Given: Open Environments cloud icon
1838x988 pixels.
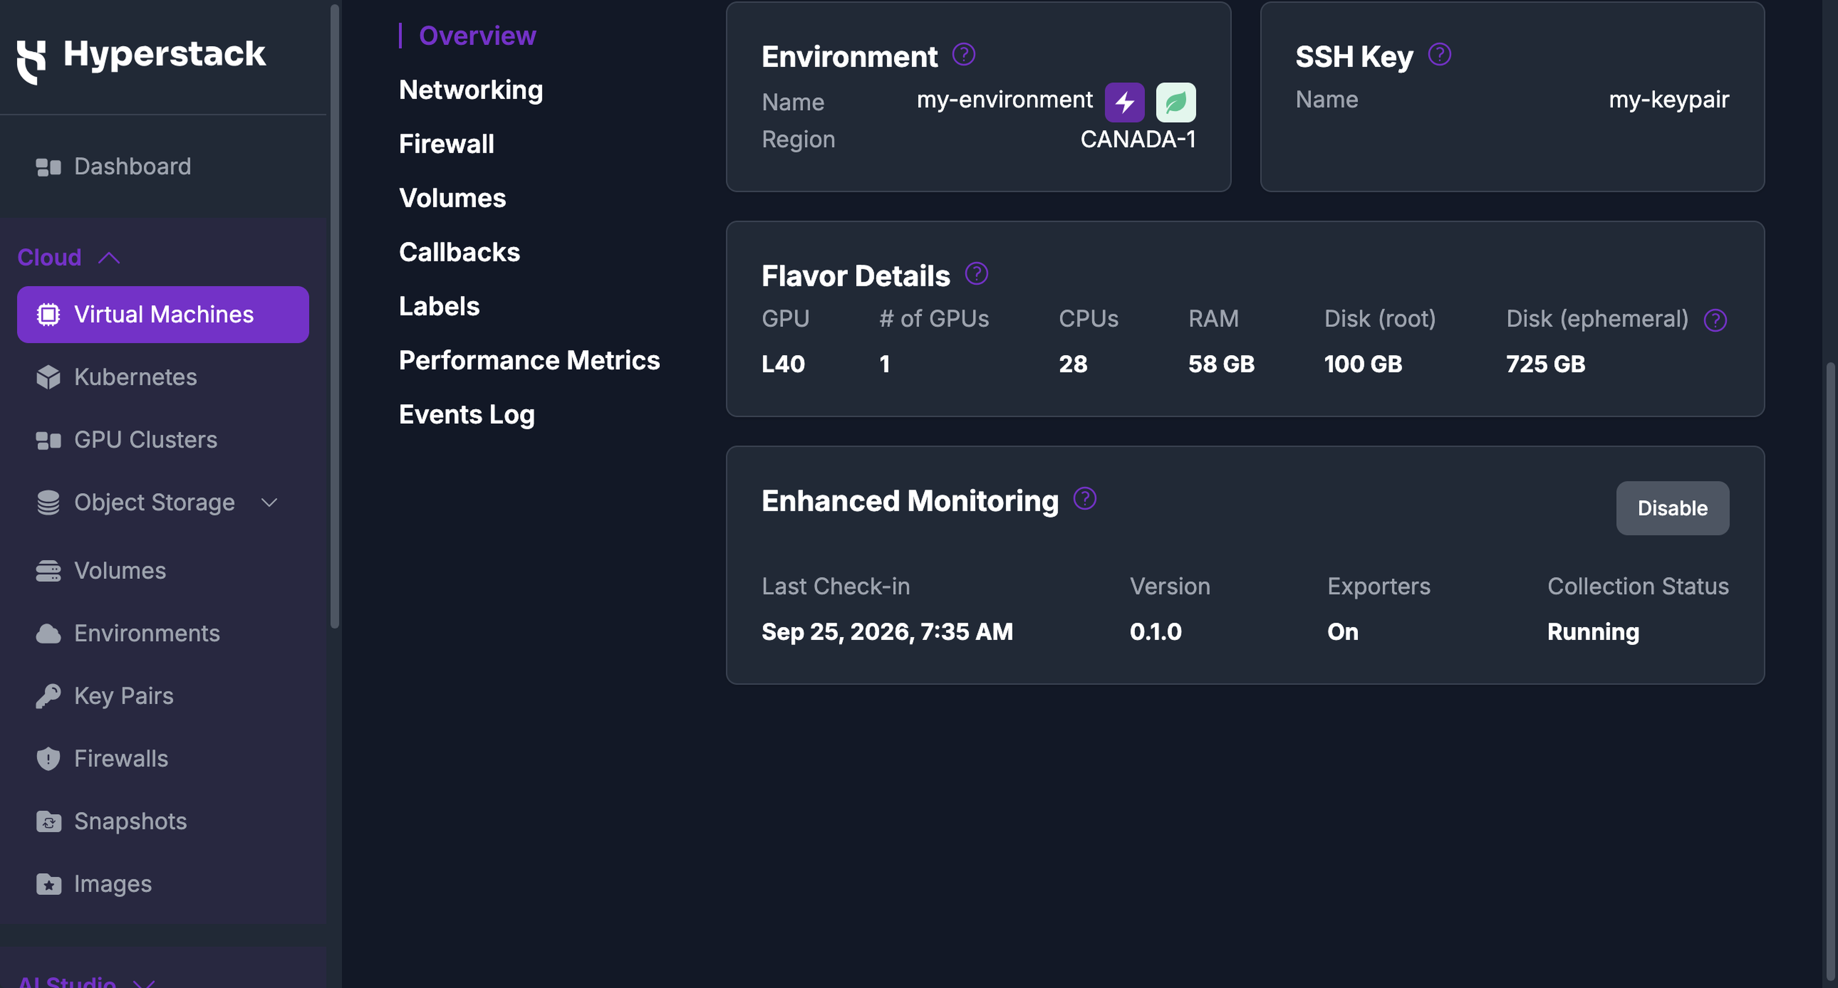Looking at the screenshot, I should coord(48,633).
